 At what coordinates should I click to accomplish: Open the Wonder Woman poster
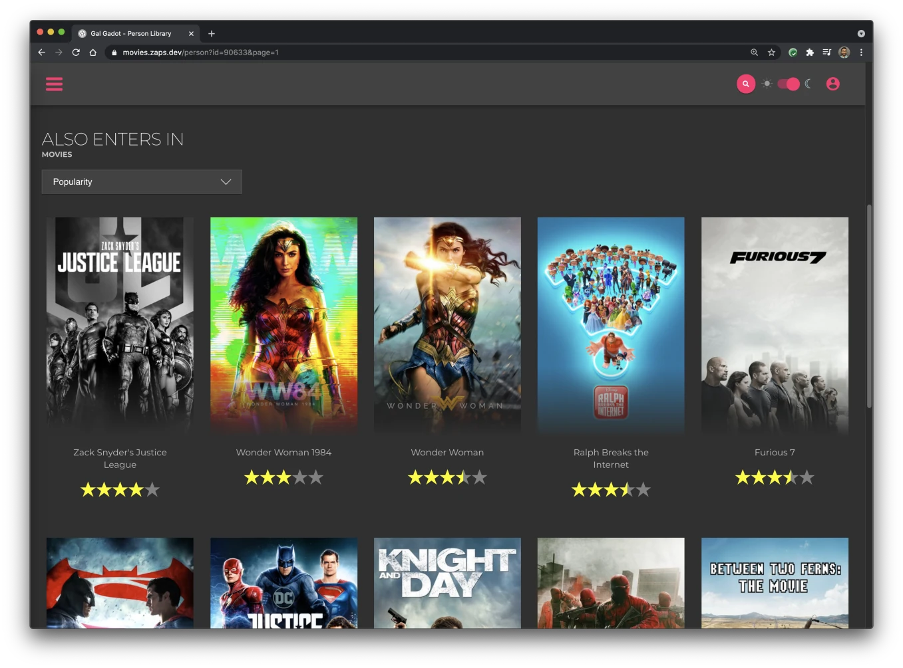(447, 326)
